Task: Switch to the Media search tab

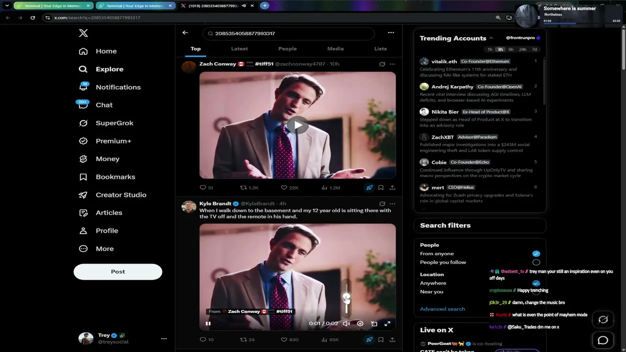Action: click(x=335, y=49)
